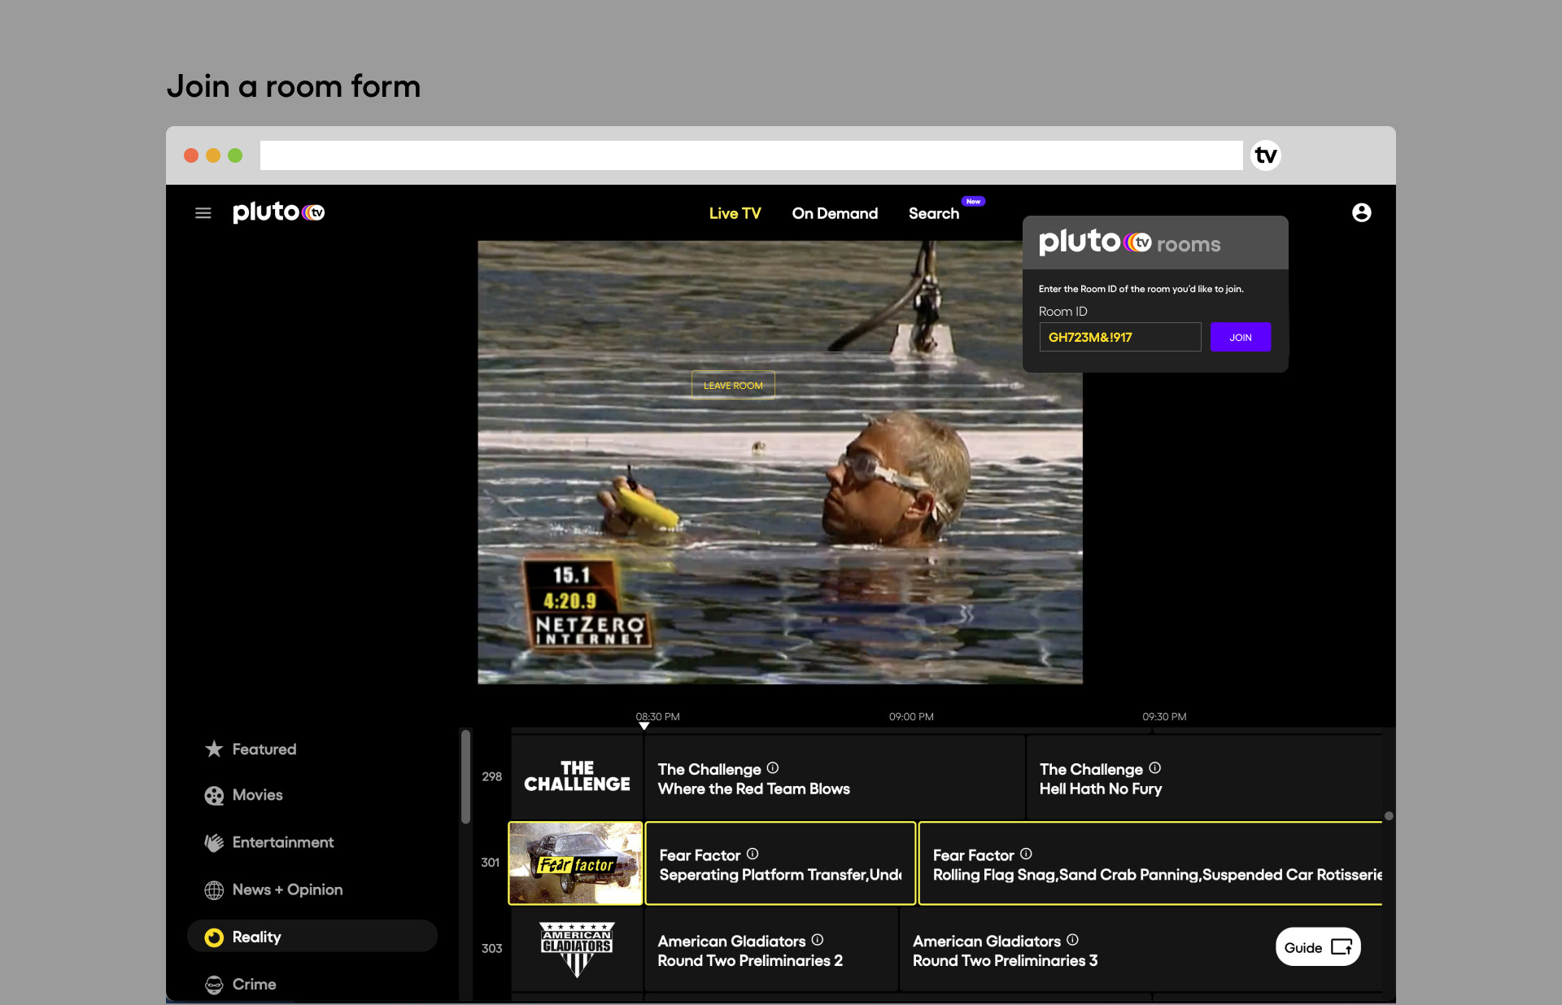Viewport: 1562px width, 1005px height.
Task: Open the Entertainment category
Action: click(282, 842)
